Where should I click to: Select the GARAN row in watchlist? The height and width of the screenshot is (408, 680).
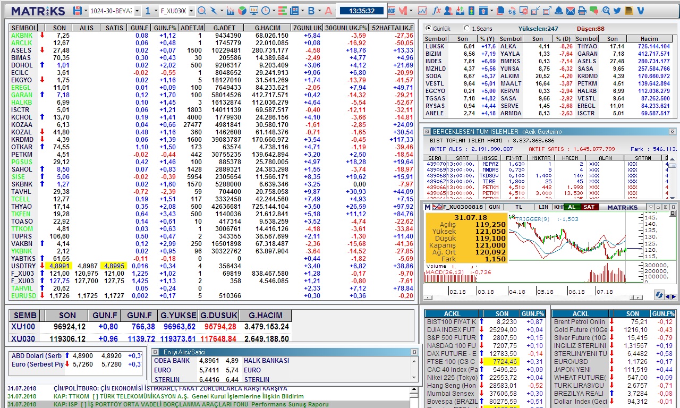pos(211,95)
